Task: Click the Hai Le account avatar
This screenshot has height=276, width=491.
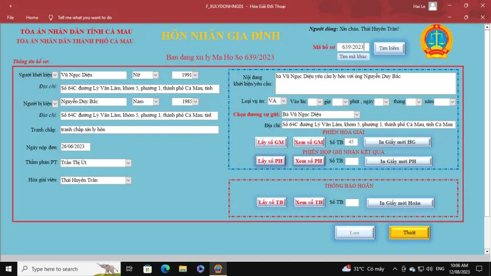Action: tap(432, 6)
